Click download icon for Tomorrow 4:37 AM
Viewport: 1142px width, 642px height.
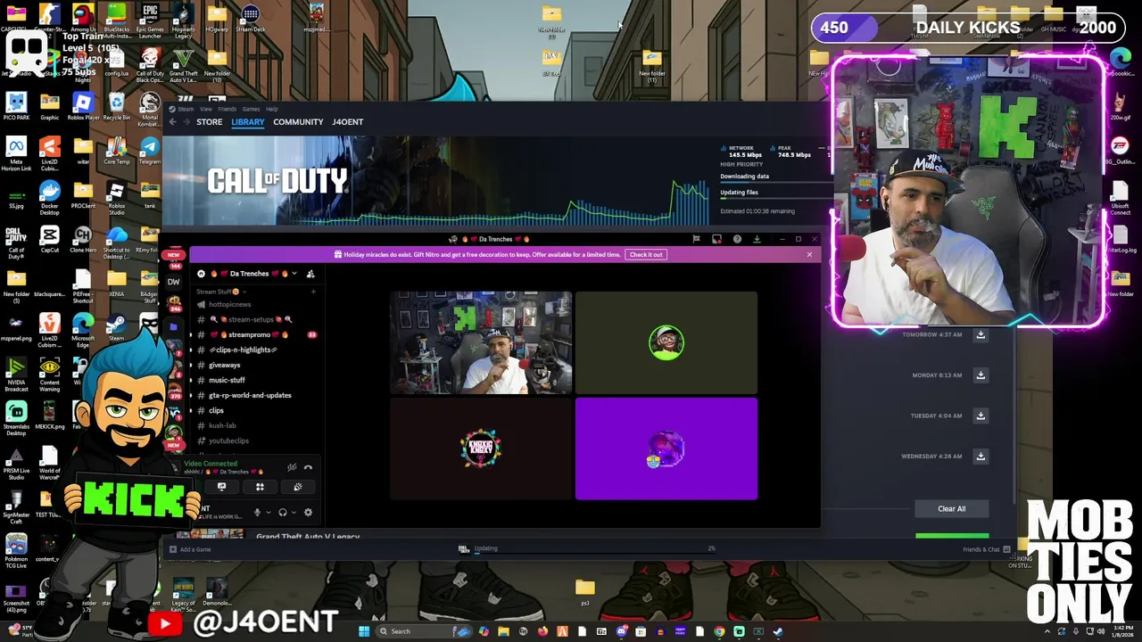[981, 334]
